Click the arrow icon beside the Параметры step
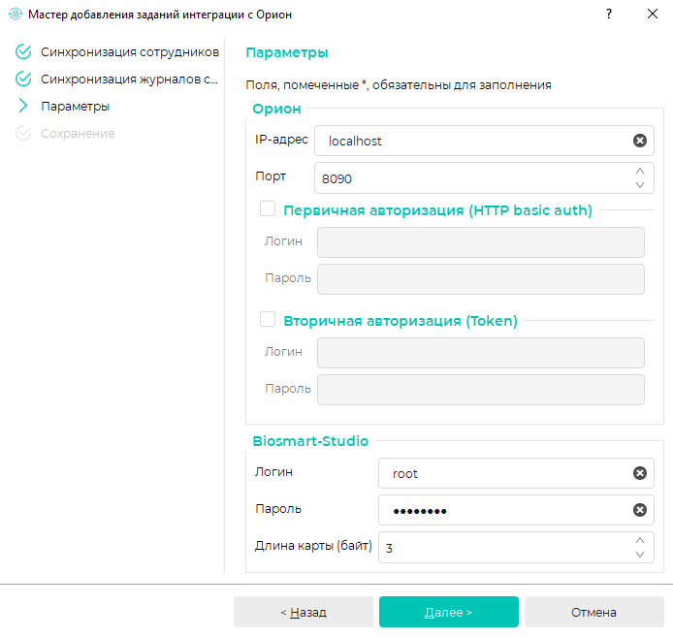673x637 pixels. (23, 106)
